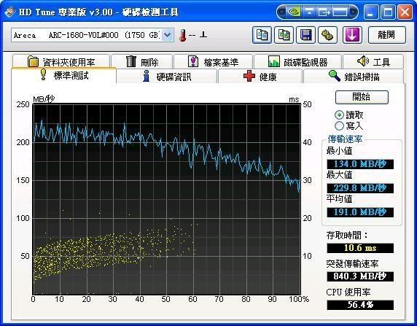Copy text results to clipboard icon
The image size is (417, 326).
click(x=262, y=35)
